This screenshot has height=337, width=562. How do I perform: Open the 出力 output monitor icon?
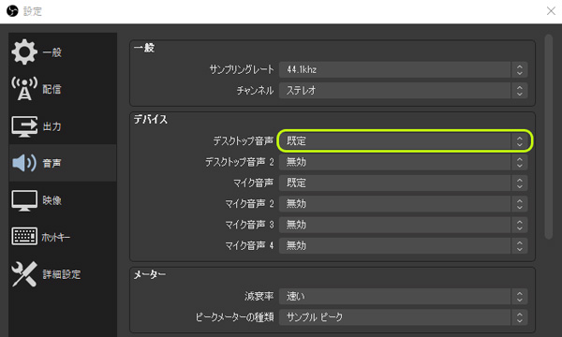[x=24, y=126]
